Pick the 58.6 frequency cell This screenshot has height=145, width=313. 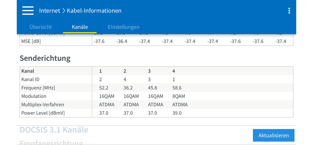click(x=177, y=88)
